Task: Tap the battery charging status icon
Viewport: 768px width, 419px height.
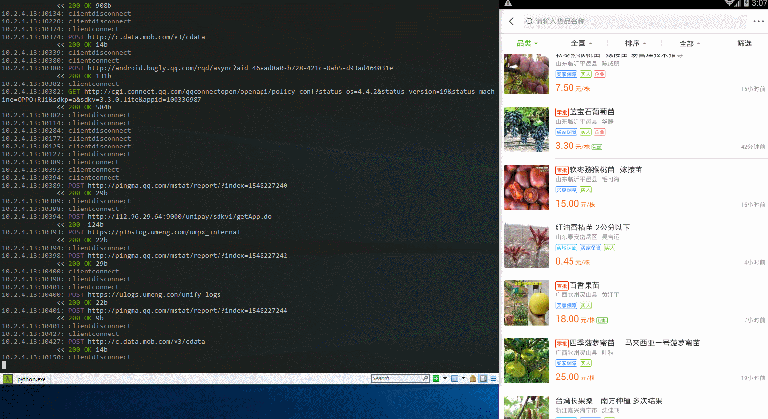Action: tap(746, 3)
